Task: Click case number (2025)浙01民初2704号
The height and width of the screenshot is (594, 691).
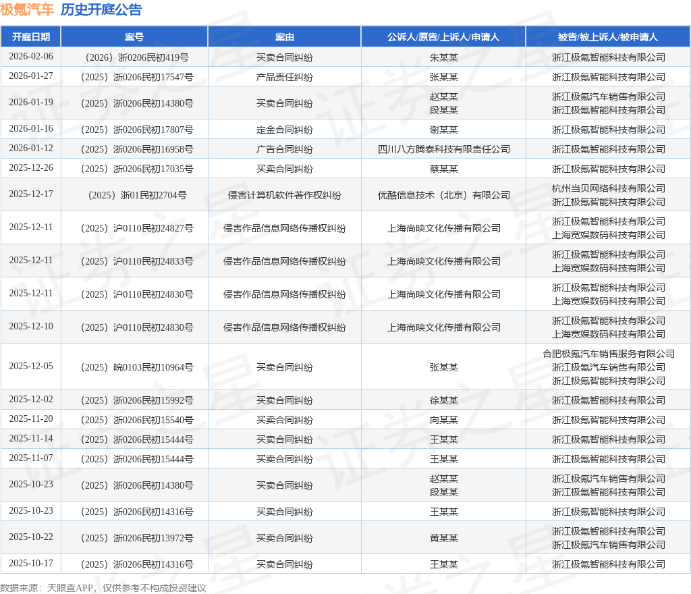Action: [134, 195]
